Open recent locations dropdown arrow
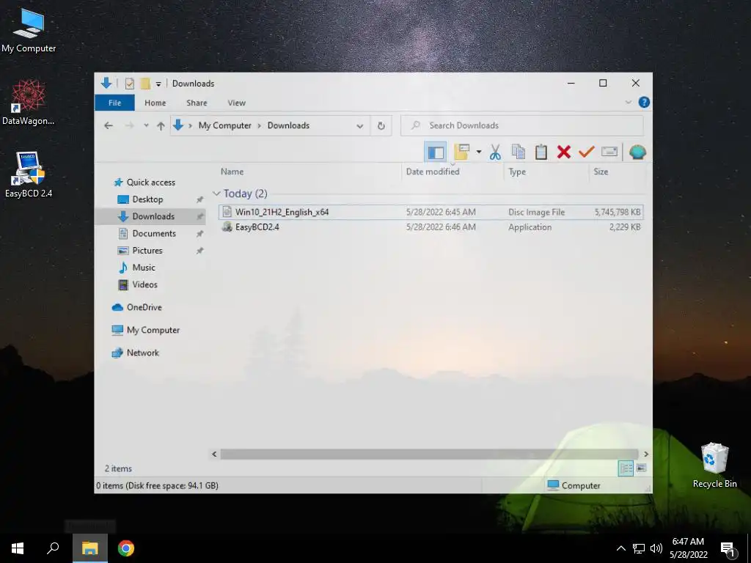This screenshot has width=751, height=563. (146, 125)
